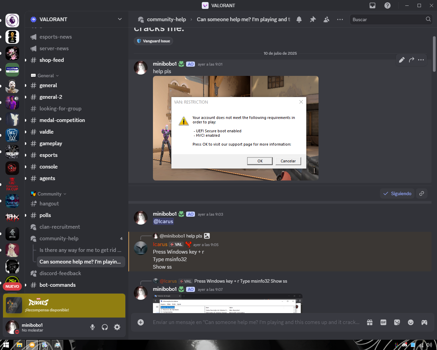Go to community-help breadcrumb in header
Screen dimensions: 437x350
(x=166, y=19)
